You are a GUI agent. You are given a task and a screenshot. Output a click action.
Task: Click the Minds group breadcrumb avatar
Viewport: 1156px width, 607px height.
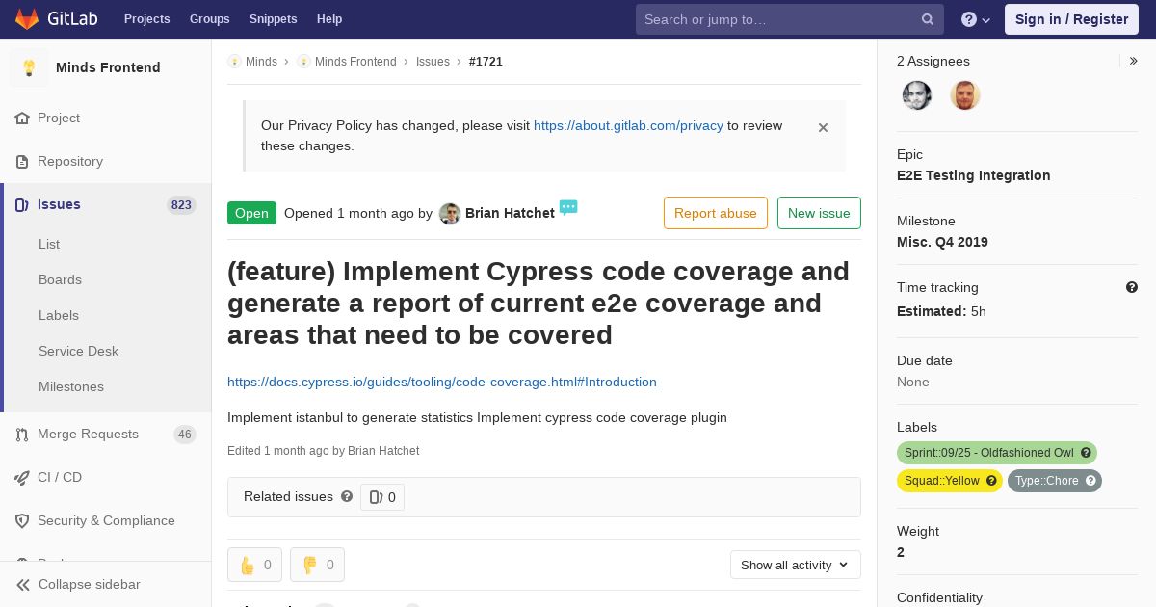coord(234,61)
